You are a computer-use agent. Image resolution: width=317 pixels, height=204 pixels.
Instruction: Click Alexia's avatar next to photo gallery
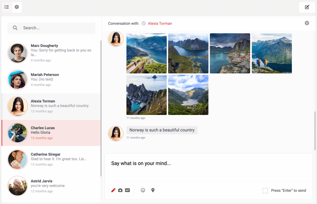pyautogui.click(x=116, y=39)
